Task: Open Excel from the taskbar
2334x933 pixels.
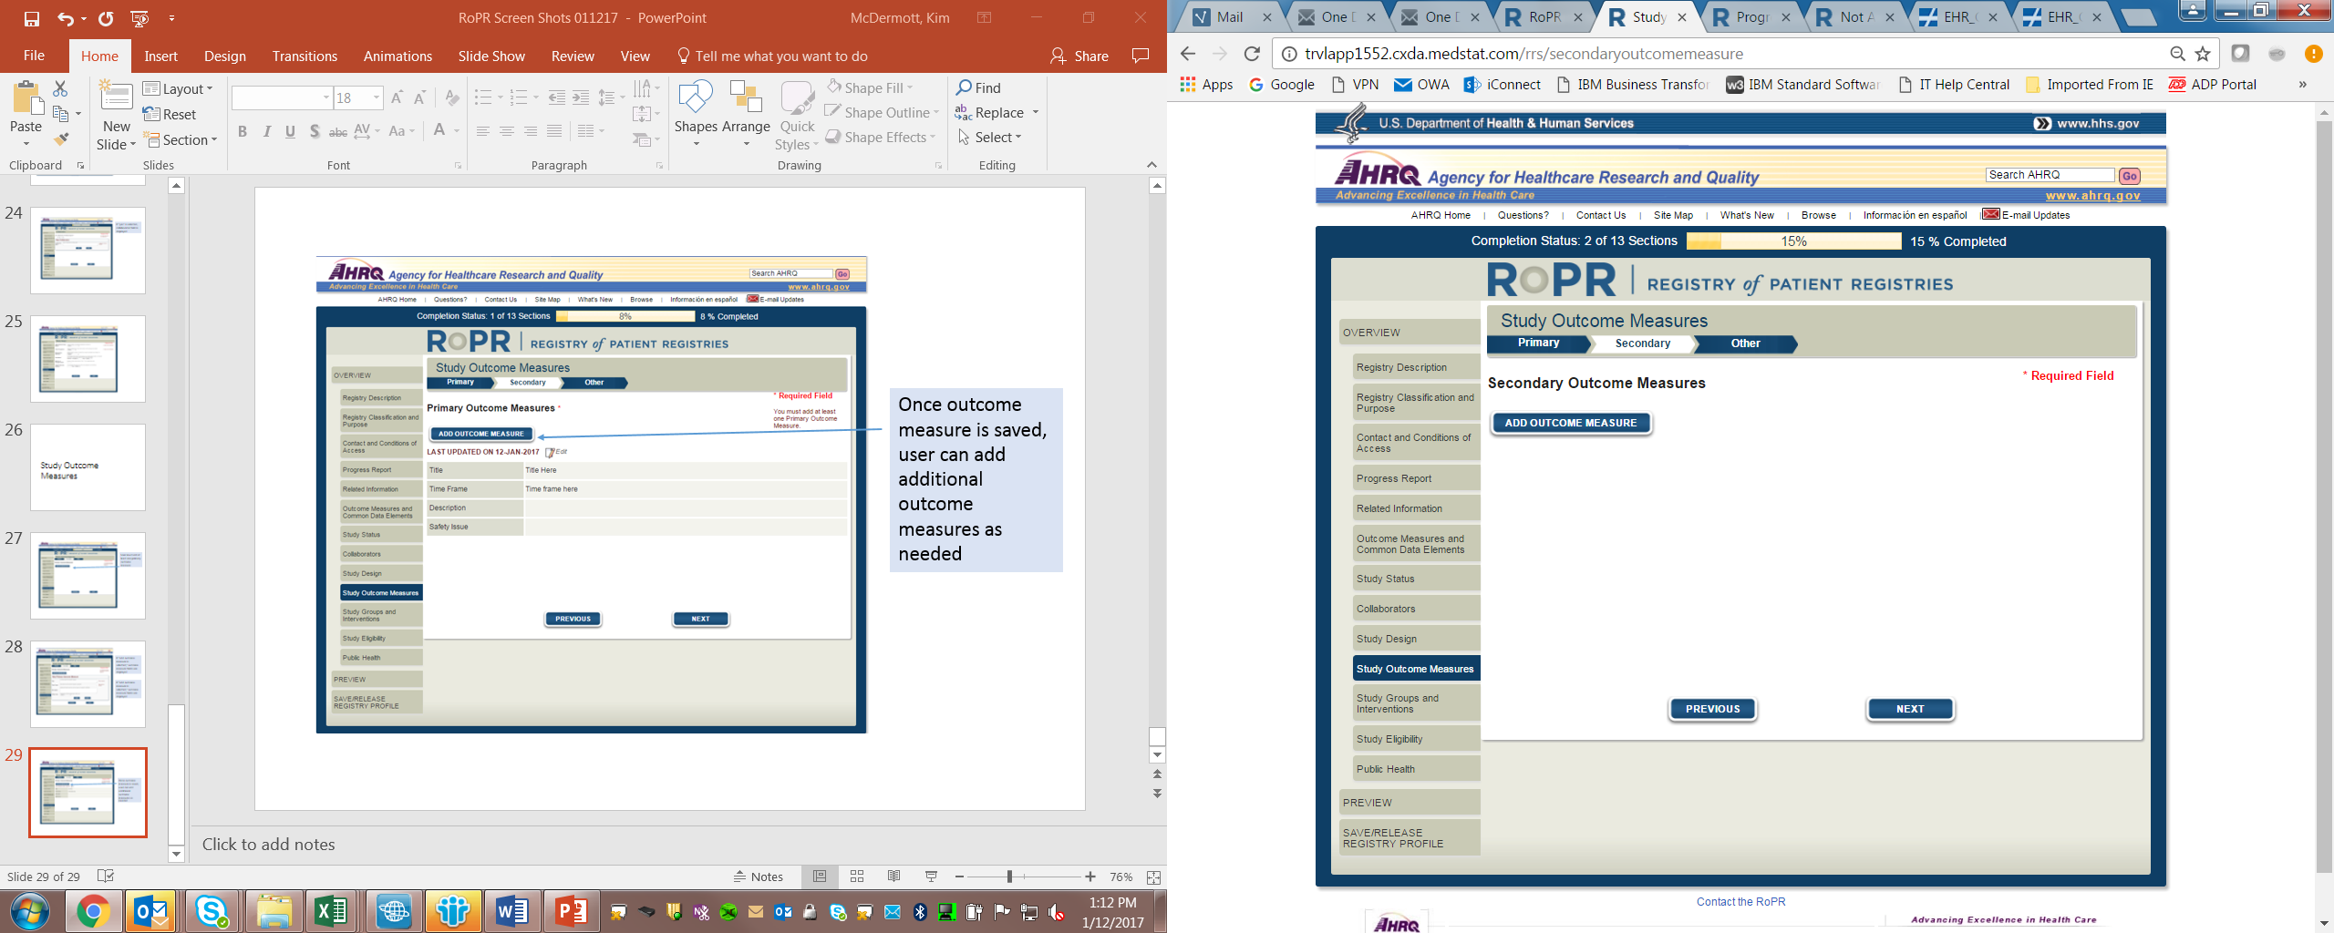Action: [330, 910]
